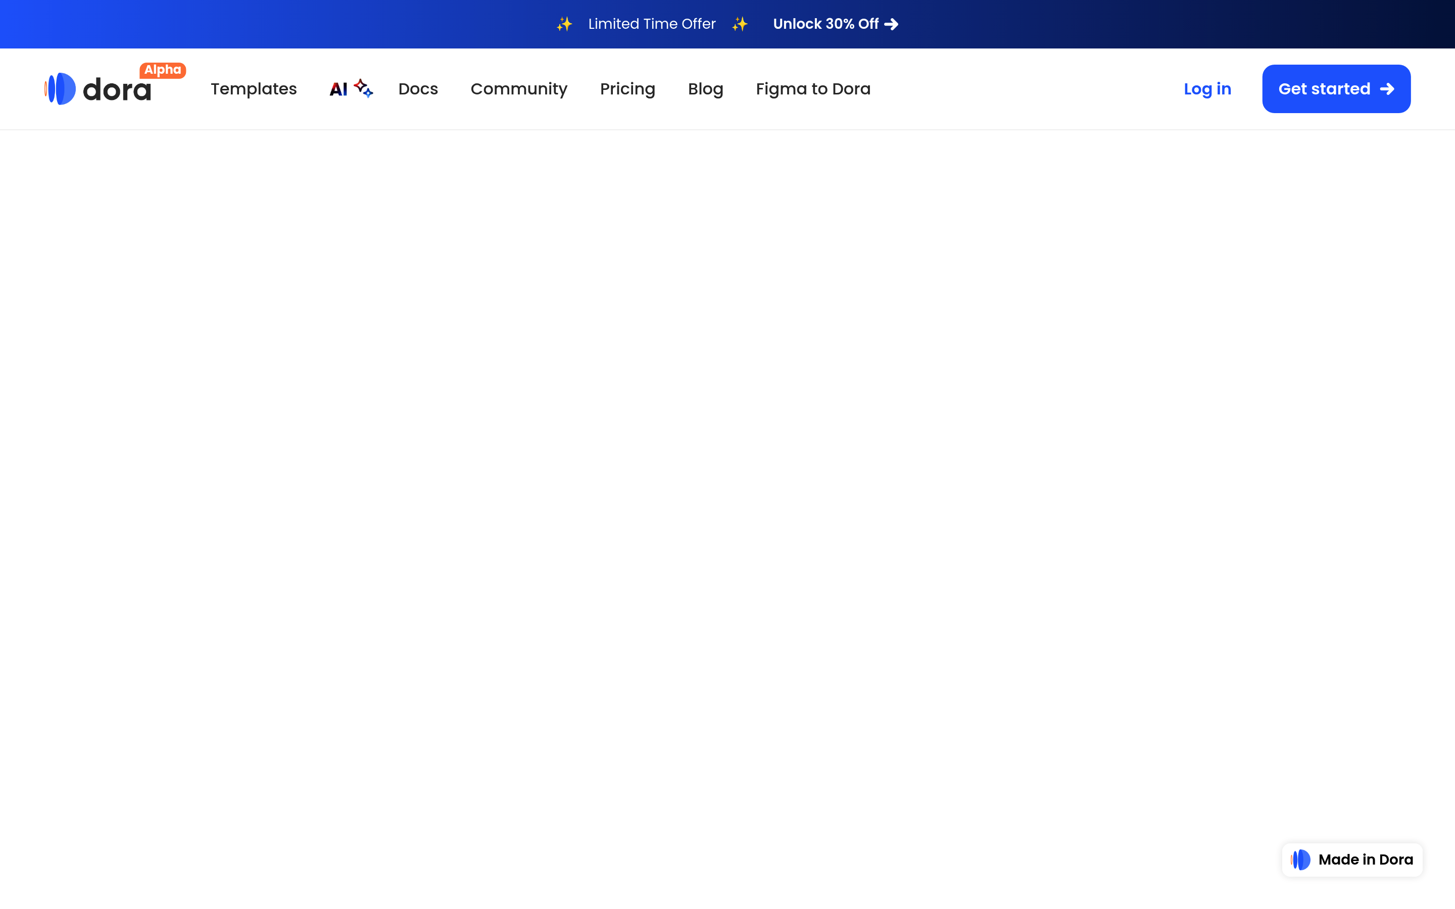
Task: Open the Blog link
Action: 705,89
